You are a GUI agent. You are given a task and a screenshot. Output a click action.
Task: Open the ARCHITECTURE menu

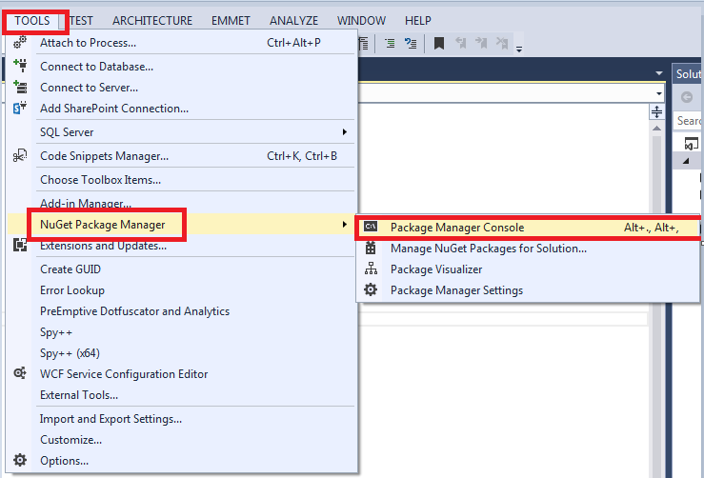coord(152,21)
